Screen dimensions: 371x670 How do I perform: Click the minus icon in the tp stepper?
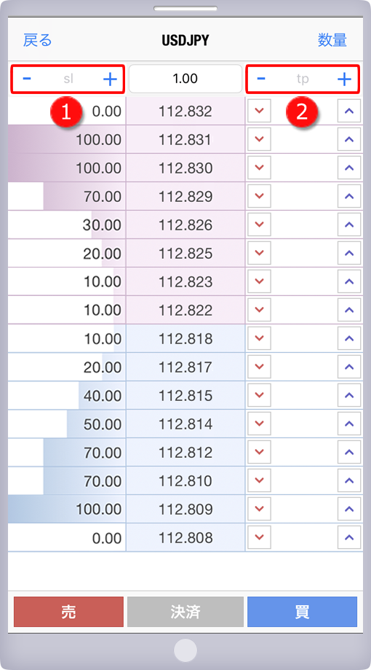click(261, 79)
